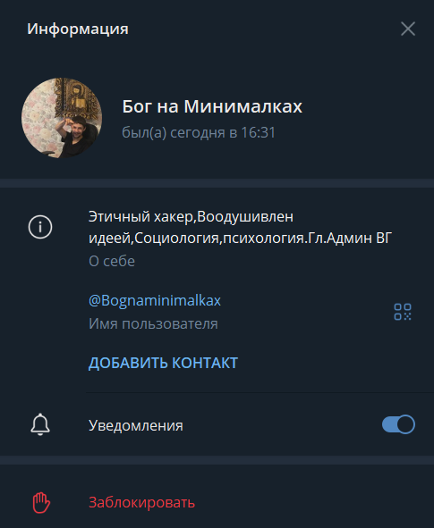The height and width of the screenshot is (528, 434).
Task: Open the round profile photo
Action: [x=62, y=118]
